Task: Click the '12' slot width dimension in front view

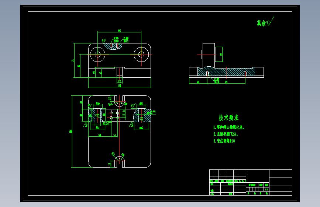Action: 120,81
